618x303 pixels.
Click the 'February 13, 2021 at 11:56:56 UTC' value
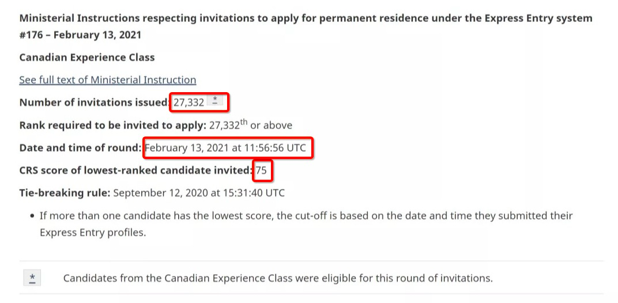point(225,148)
